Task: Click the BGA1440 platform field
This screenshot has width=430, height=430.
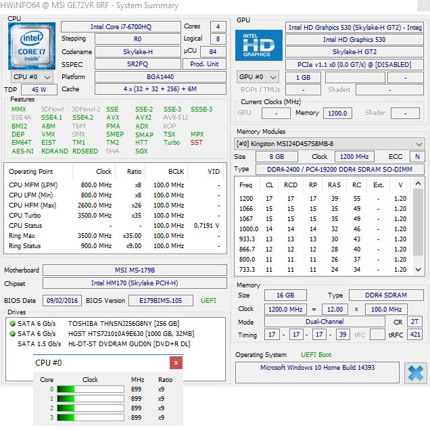Action: pos(160,77)
